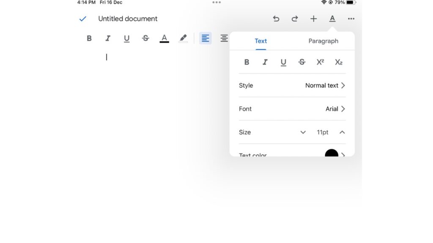The height and width of the screenshot is (243, 433).
Task: Tap the Undo icon
Action: pos(276,19)
